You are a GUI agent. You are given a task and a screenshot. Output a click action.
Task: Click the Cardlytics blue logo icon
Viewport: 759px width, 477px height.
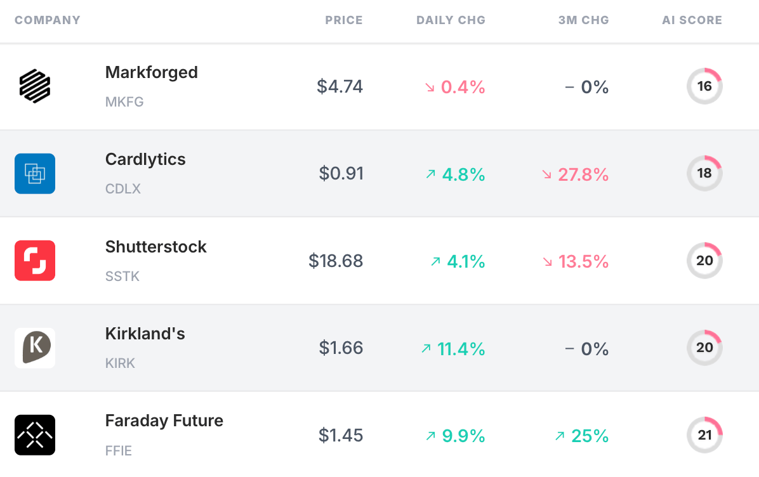point(35,174)
